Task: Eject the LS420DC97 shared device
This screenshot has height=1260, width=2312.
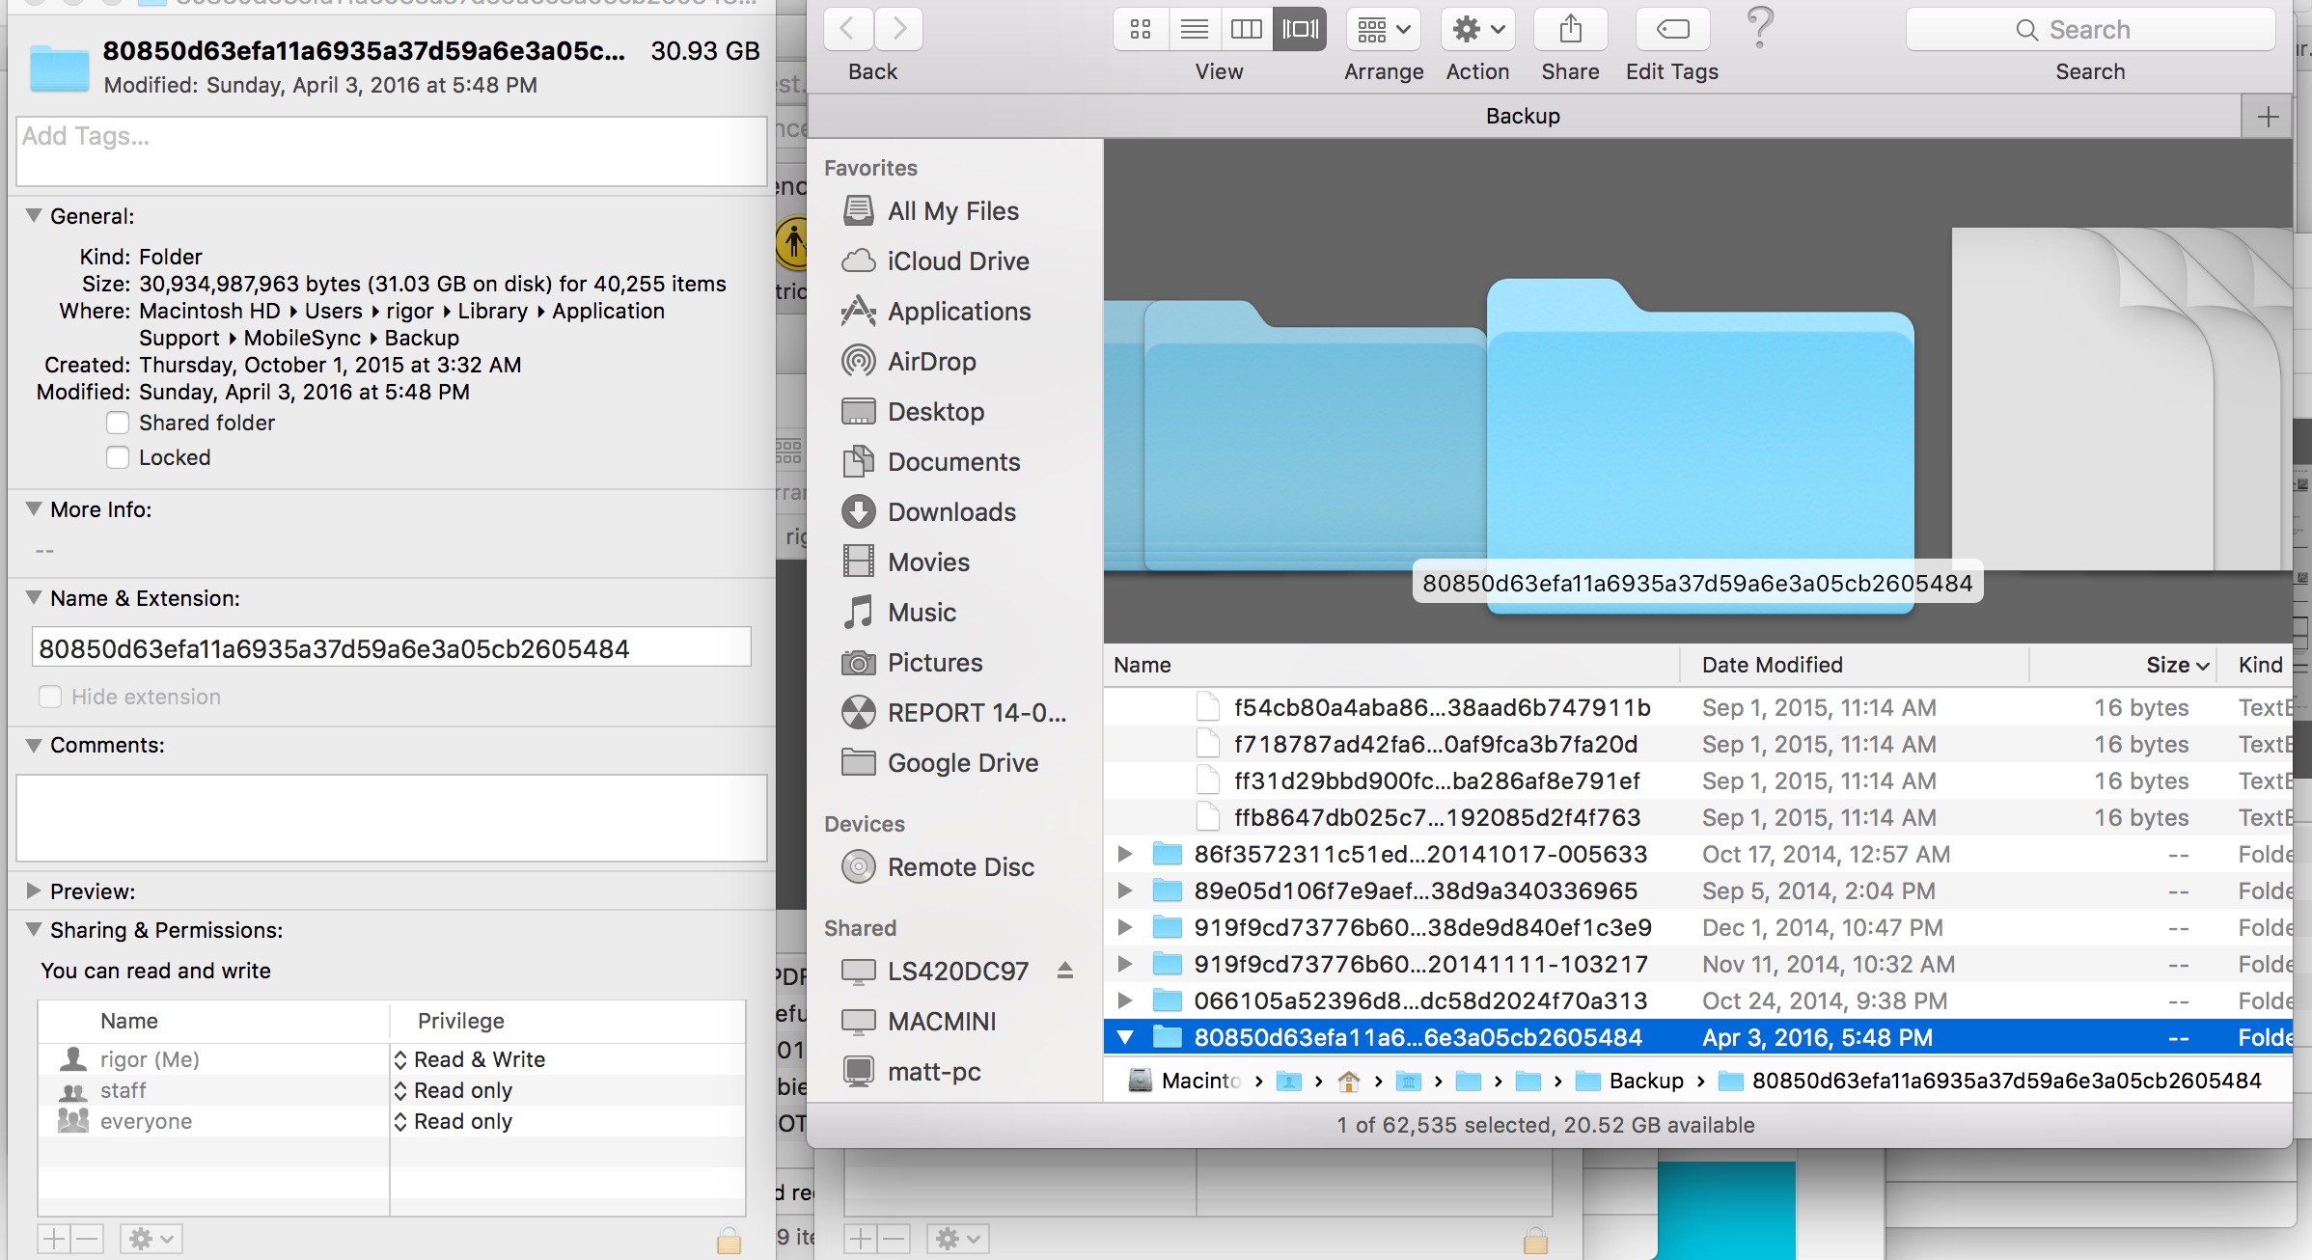Action: point(1064,970)
